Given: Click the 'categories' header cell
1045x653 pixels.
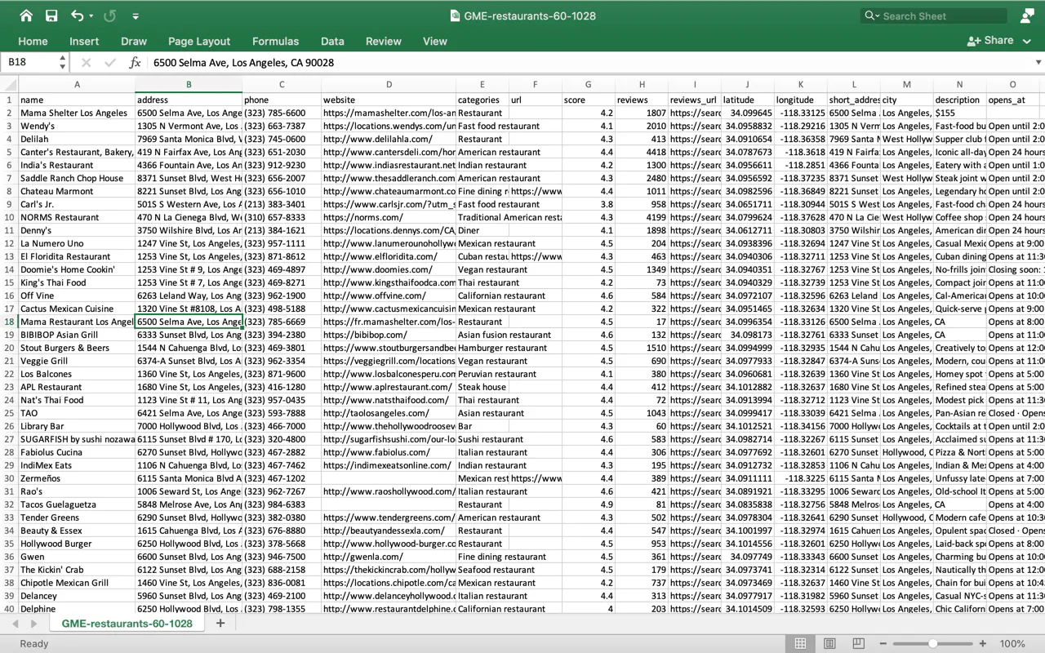Looking at the screenshot, I should 482,100.
